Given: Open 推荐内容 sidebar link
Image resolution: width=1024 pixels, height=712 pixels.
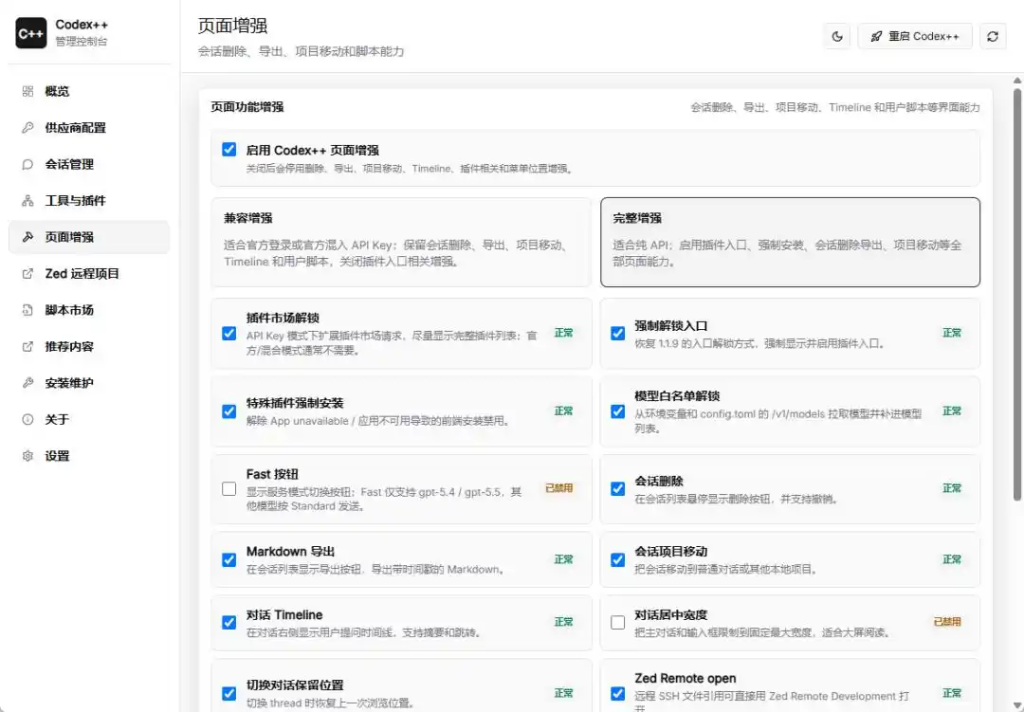Looking at the screenshot, I should pyautogui.click(x=89, y=347).
